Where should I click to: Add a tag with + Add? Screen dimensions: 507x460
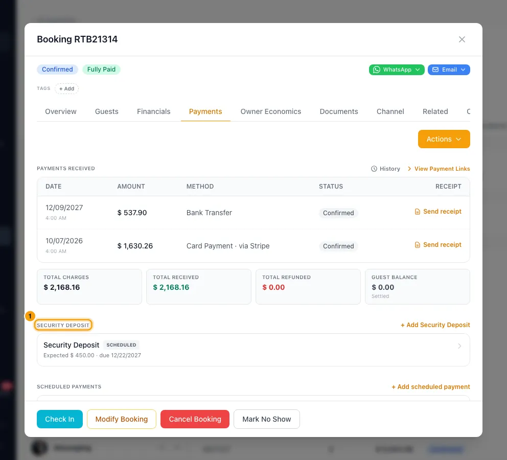[66, 88]
